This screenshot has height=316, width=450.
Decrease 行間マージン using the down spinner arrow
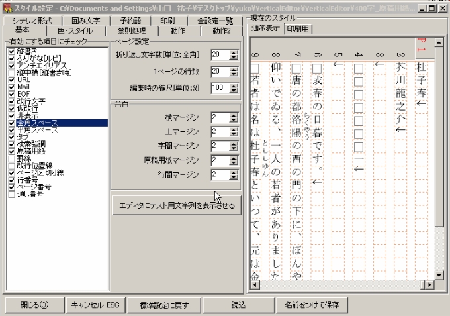point(234,178)
